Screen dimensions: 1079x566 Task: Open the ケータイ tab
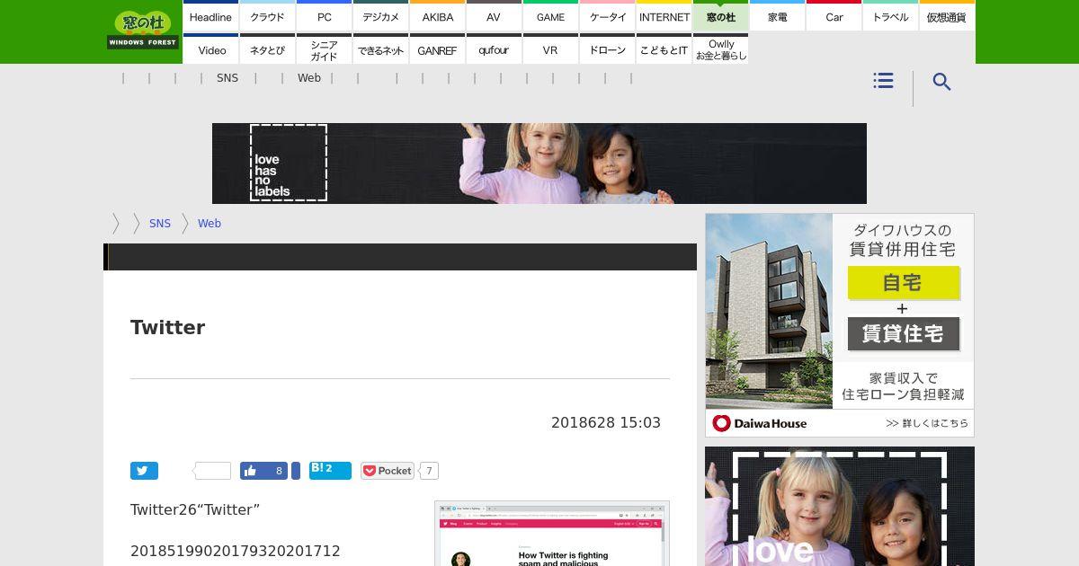click(608, 16)
